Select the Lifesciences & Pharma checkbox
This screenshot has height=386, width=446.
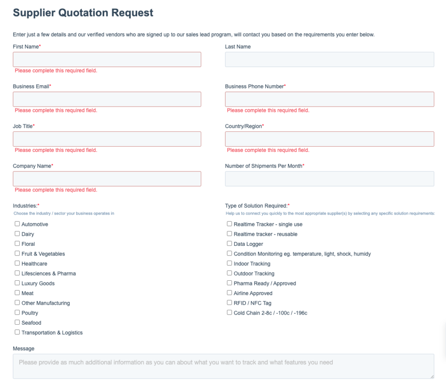pos(17,273)
